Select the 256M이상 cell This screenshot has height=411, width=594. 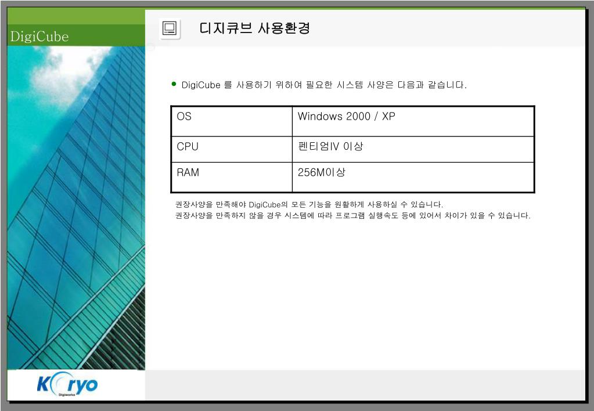pyautogui.click(x=413, y=177)
